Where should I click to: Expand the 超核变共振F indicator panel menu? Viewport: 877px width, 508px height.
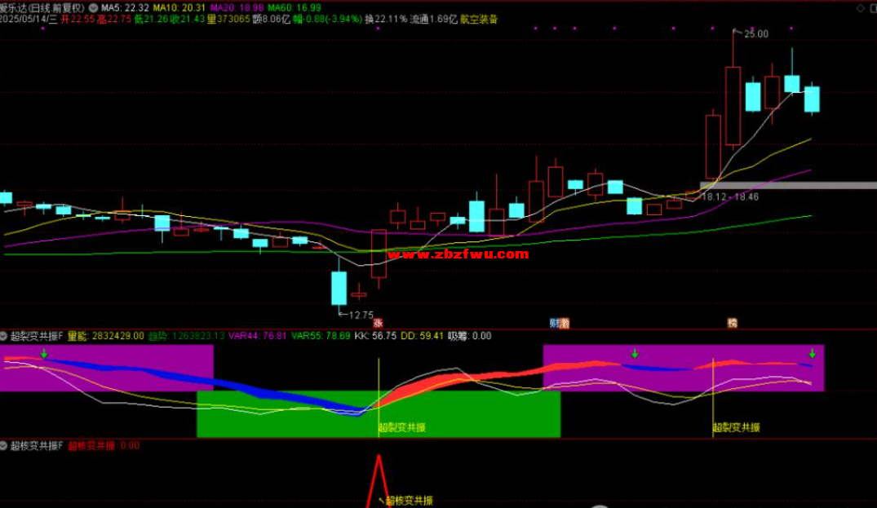(5, 446)
